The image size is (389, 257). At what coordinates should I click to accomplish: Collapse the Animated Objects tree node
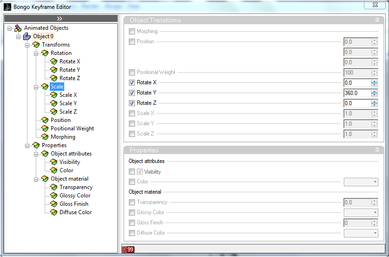9,28
